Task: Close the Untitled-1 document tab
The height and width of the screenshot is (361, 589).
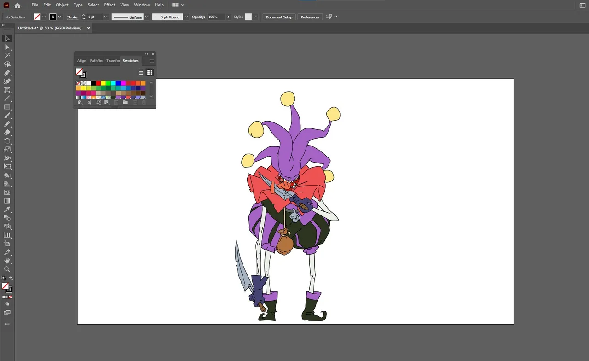Action: [x=88, y=28]
